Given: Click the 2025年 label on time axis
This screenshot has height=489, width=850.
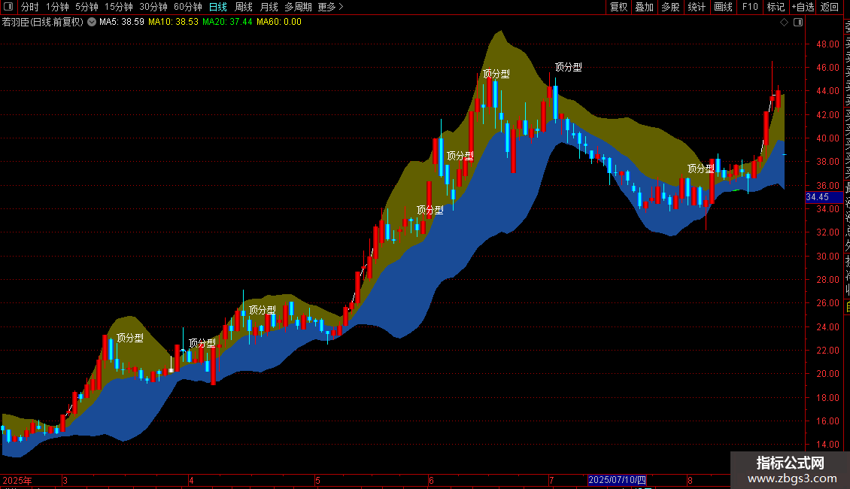Looking at the screenshot, I should point(17,480).
